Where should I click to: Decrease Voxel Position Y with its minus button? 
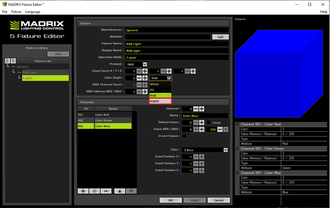[196, 164]
